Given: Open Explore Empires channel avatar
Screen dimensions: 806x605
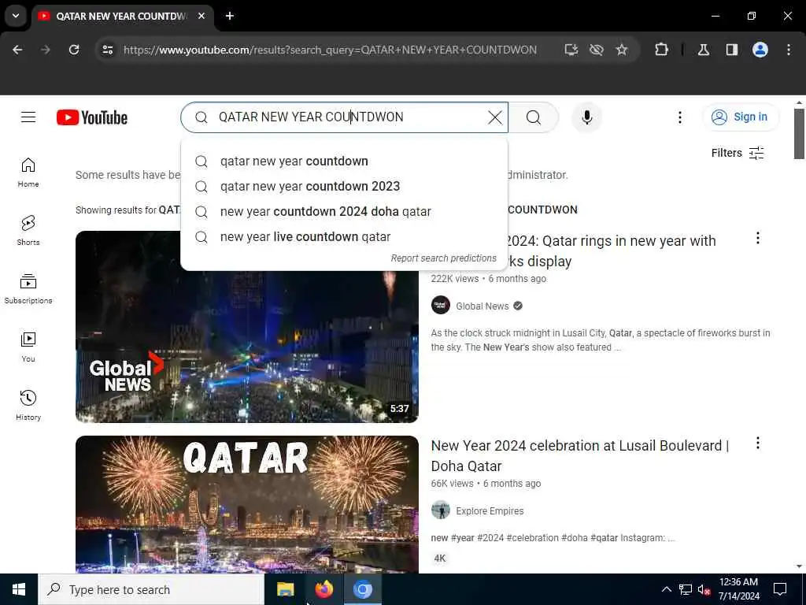Looking at the screenshot, I should 441,510.
